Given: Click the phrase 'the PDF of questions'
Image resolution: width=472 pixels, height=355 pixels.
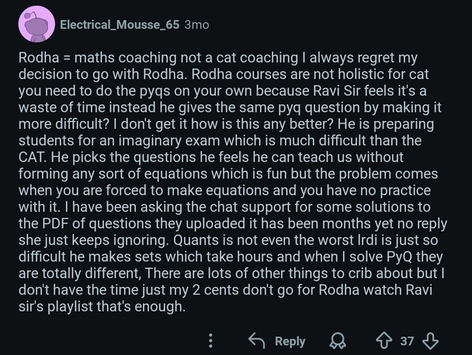Looking at the screenshot, I should coord(80,224).
